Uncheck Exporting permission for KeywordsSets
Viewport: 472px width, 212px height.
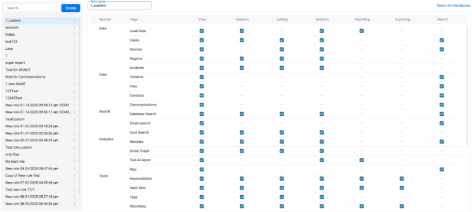[402, 178]
